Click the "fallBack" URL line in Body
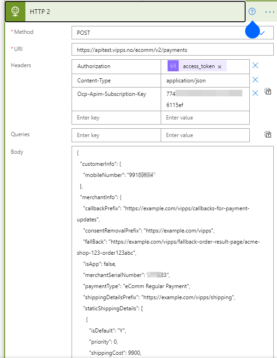 pyautogui.click(x=171, y=242)
